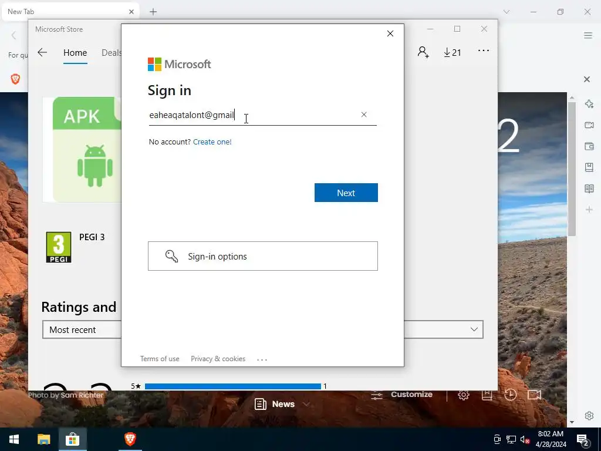Open the dialog footer more options dots
The height and width of the screenshot is (451, 601).
262,360
